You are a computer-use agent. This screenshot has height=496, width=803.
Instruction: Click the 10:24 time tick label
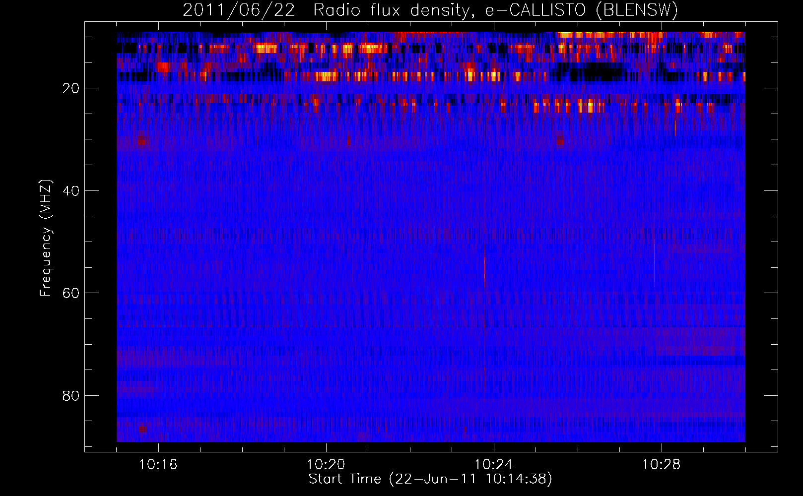tap(494, 464)
